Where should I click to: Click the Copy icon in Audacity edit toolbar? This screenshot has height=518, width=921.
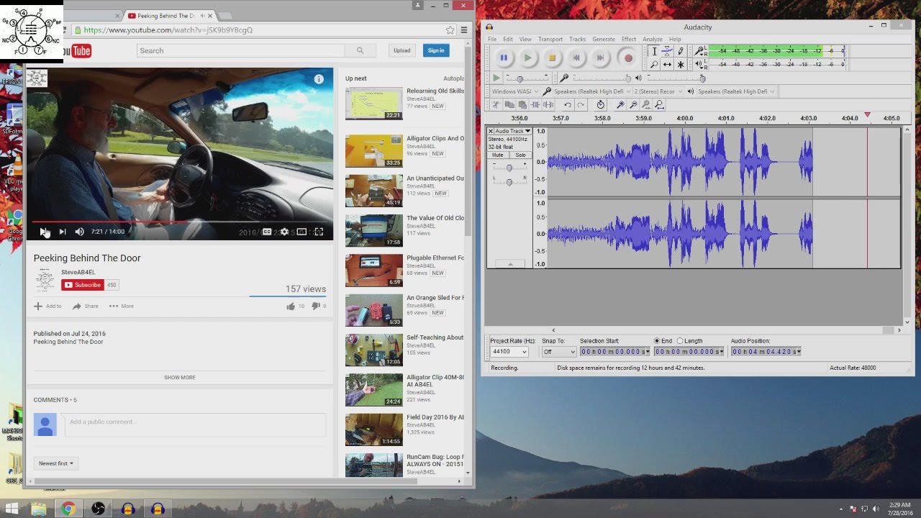point(509,105)
